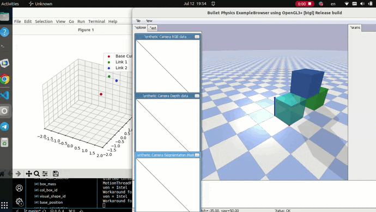Open the Terminal menu

96,21
